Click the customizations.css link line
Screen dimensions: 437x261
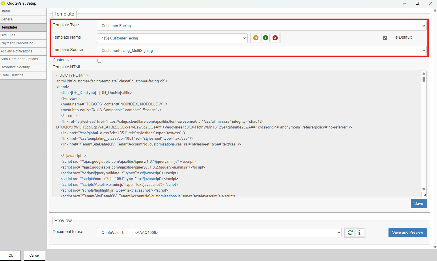point(151,144)
